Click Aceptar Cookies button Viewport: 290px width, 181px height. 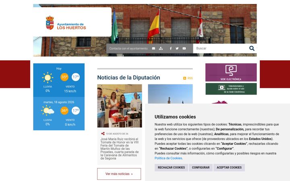click(x=229, y=167)
